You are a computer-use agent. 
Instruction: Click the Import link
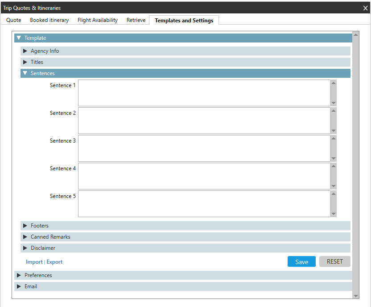34,262
